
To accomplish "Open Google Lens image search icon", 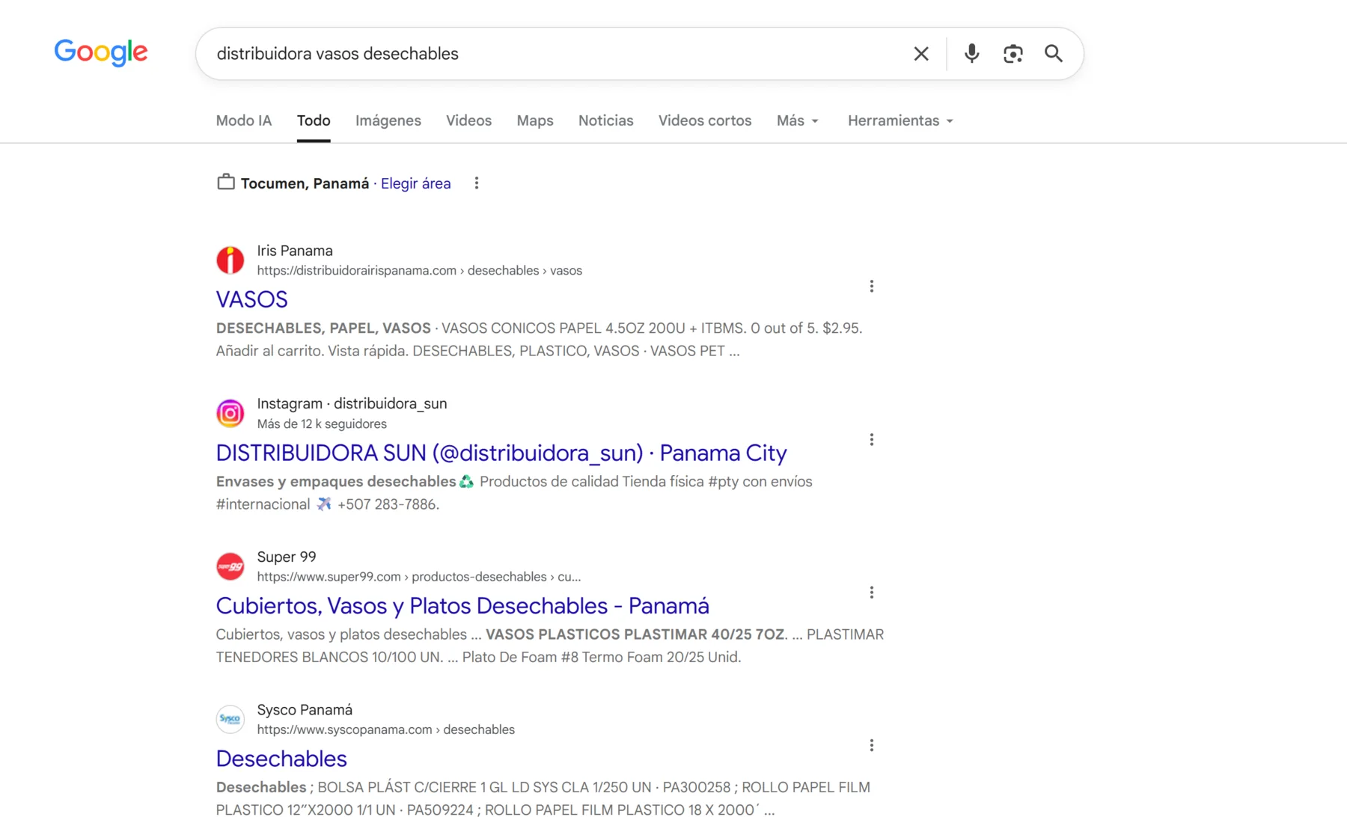I will tap(1012, 54).
